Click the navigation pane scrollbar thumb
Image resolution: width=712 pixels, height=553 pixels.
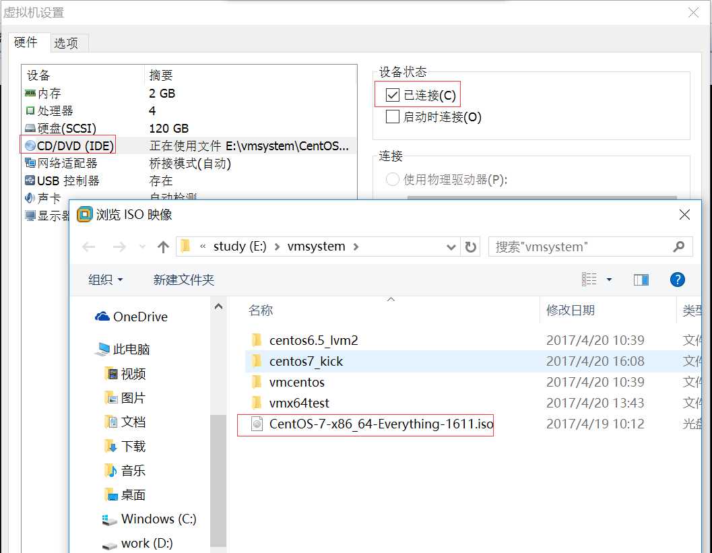pyautogui.click(x=218, y=480)
